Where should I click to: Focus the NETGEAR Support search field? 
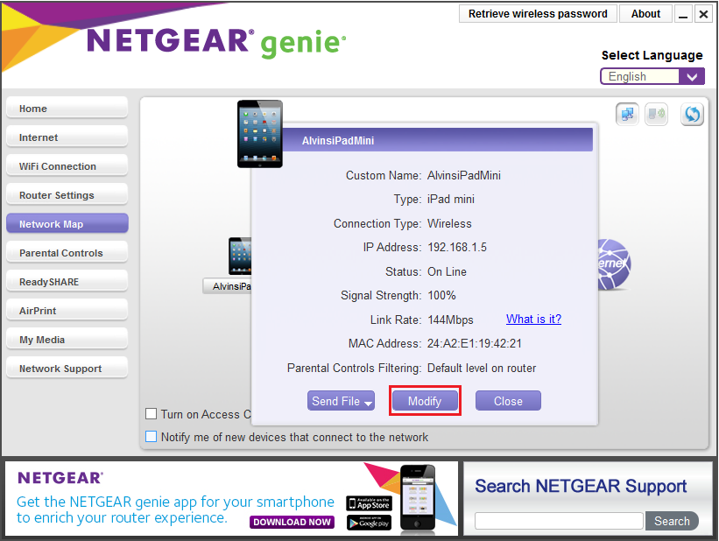tap(559, 521)
